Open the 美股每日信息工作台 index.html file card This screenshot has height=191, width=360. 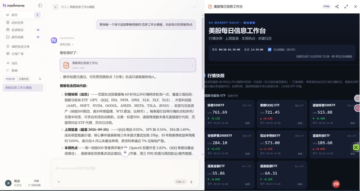[x=128, y=65]
